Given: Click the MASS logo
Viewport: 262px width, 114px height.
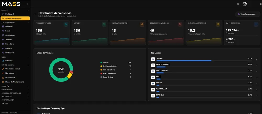Looking at the screenshot, I should (11, 4).
